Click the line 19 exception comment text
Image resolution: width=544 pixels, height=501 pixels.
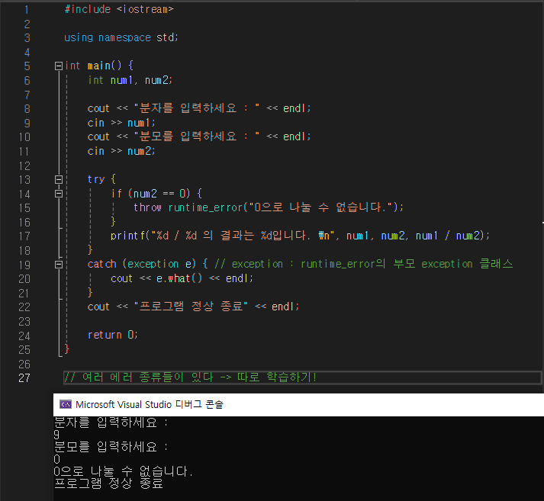(x=364, y=264)
